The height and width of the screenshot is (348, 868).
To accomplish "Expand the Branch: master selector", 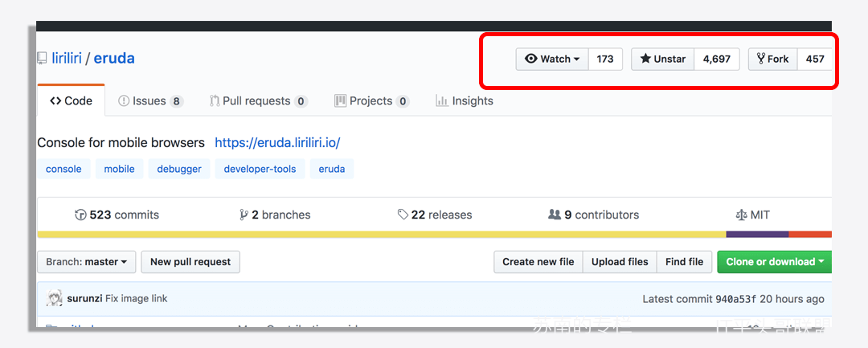I will coord(86,262).
